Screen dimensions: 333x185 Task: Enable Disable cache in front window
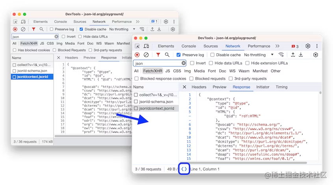(x=212, y=55)
